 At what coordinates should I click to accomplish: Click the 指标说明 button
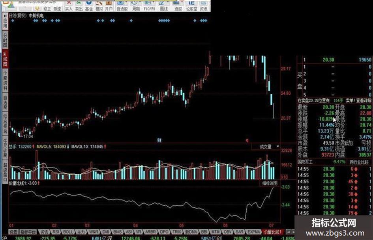point(270,183)
